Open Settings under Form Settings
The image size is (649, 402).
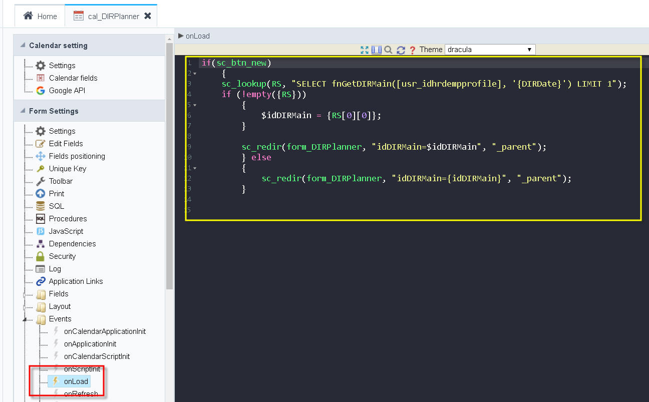point(62,131)
